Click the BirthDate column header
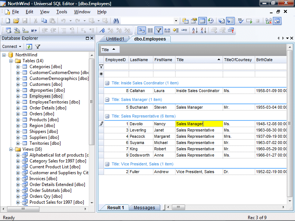295x221 pixels. click(271, 60)
